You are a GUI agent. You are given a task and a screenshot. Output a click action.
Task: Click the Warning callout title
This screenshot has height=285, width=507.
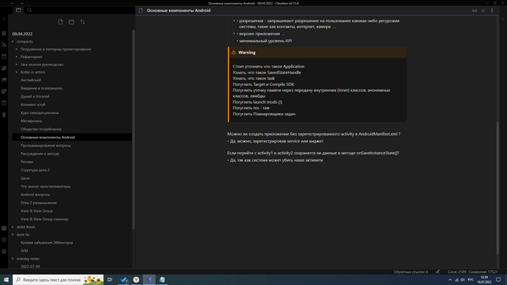tap(247, 52)
